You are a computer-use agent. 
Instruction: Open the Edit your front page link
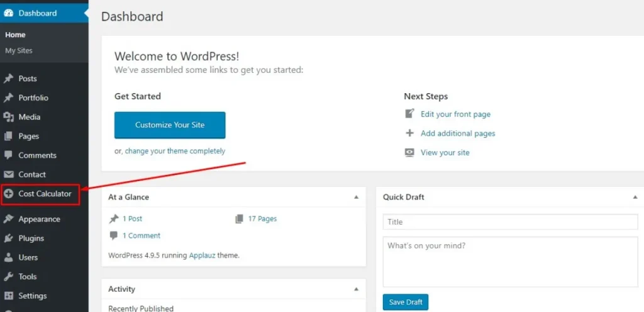click(x=455, y=114)
